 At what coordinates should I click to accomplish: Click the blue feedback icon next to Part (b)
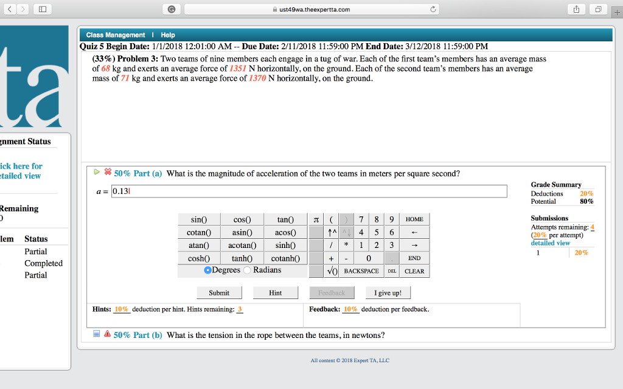pos(96,334)
